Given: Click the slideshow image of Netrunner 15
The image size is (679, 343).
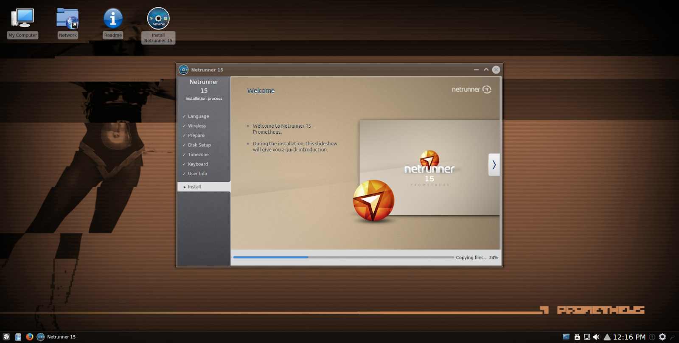Looking at the screenshot, I should (429, 168).
